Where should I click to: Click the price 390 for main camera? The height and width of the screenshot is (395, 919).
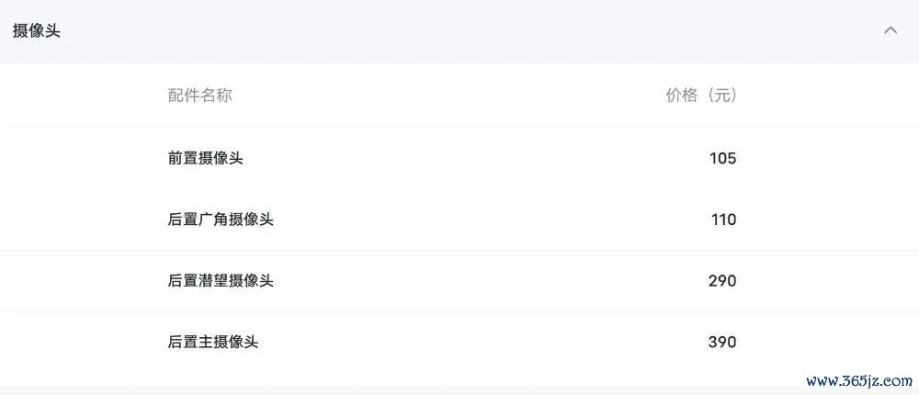coord(722,342)
